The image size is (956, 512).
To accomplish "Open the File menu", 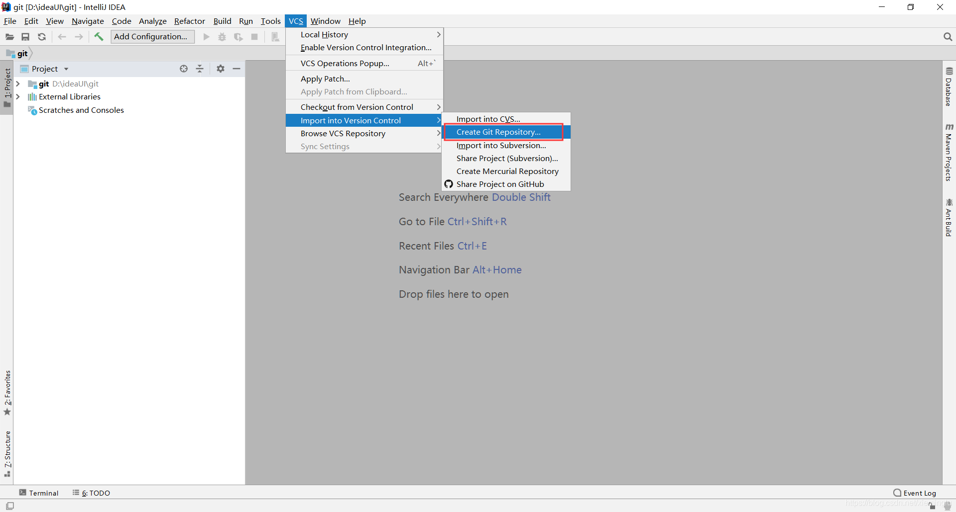I will [x=10, y=21].
